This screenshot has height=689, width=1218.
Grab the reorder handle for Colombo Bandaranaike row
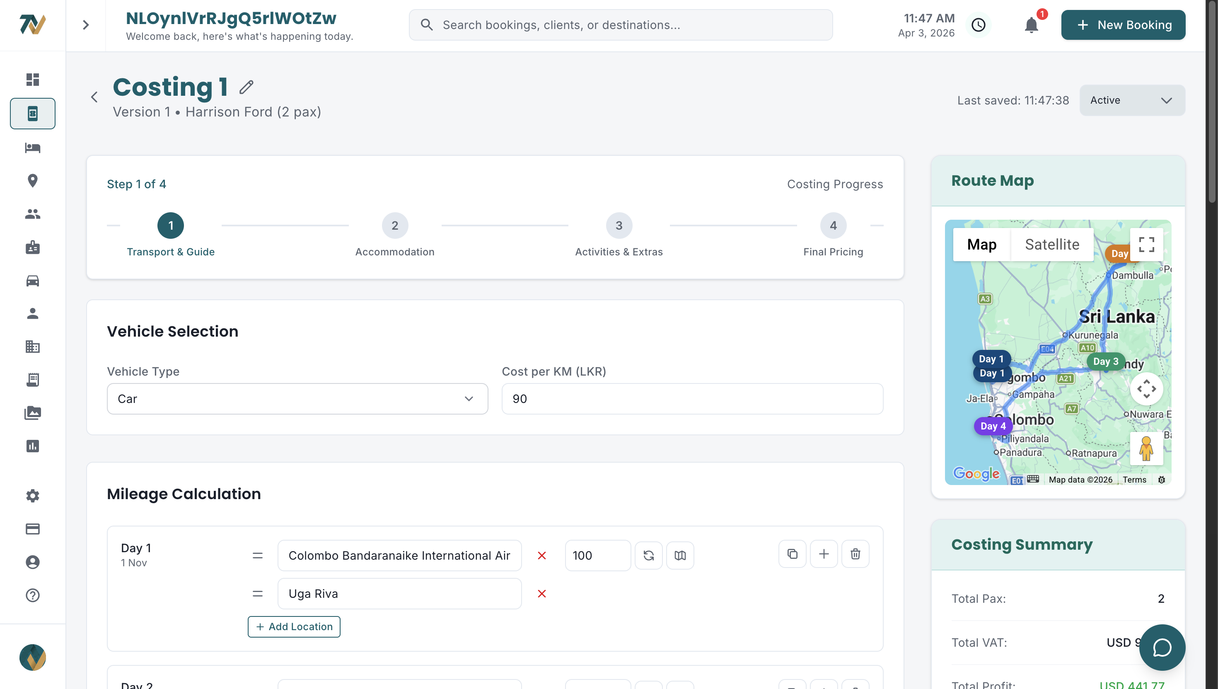(258, 555)
